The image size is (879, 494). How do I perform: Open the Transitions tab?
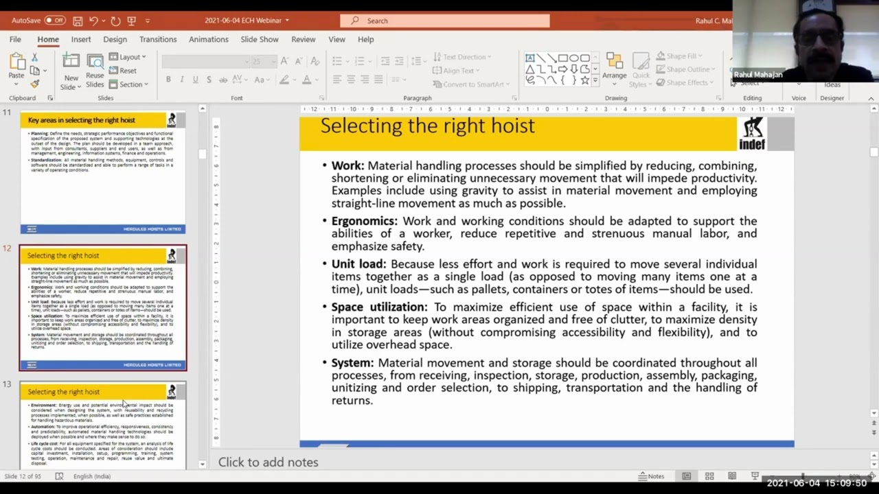pyautogui.click(x=158, y=39)
